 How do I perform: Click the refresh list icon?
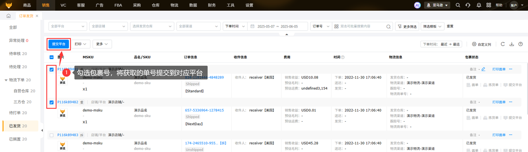click(x=503, y=44)
